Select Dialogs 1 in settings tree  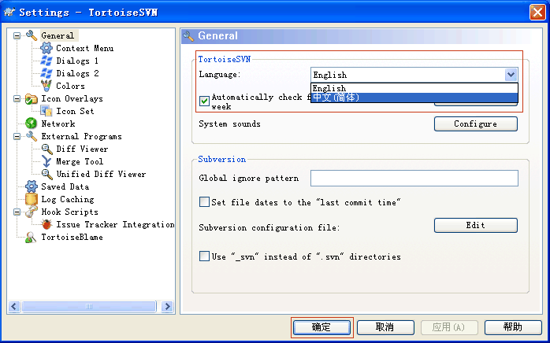pyautogui.click(x=77, y=61)
